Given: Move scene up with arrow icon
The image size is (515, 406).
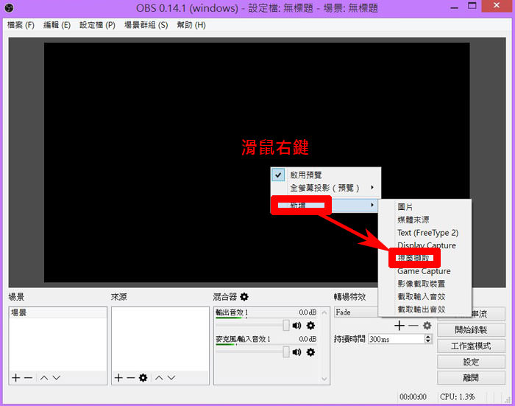Looking at the screenshot, I should point(44,378).
